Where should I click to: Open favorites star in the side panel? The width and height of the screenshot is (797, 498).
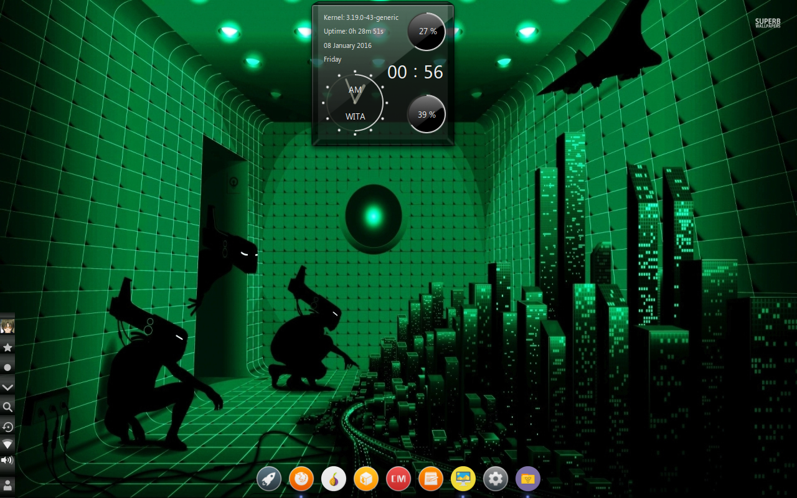pos(7,347)
